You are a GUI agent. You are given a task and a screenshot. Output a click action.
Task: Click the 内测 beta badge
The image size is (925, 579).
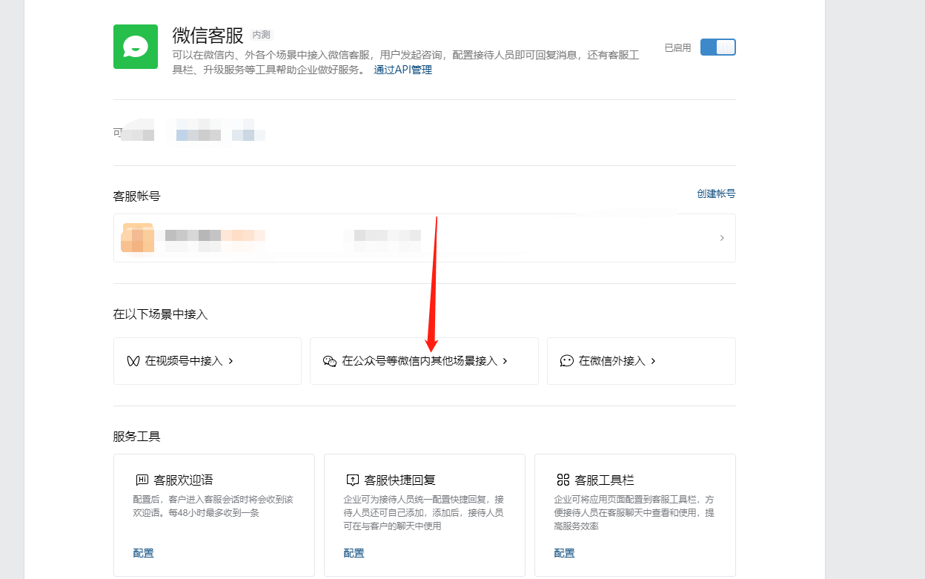click(262, 35)
